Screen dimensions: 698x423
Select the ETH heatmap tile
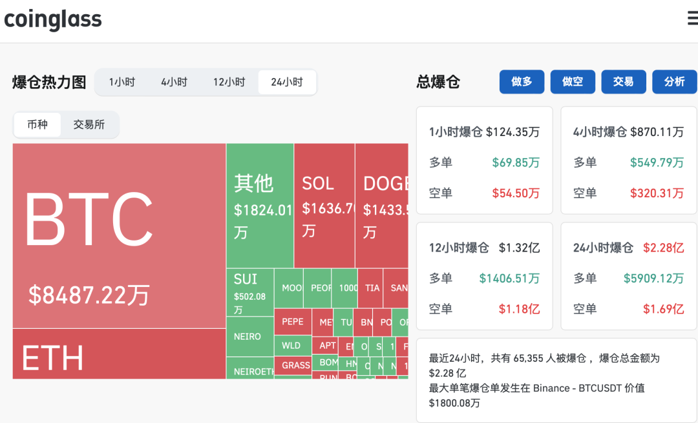[120, 354]
